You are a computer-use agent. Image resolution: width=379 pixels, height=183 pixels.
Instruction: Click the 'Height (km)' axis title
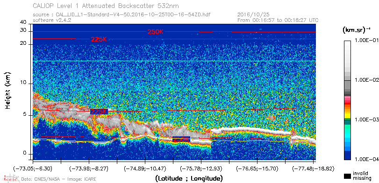point(7,90)
